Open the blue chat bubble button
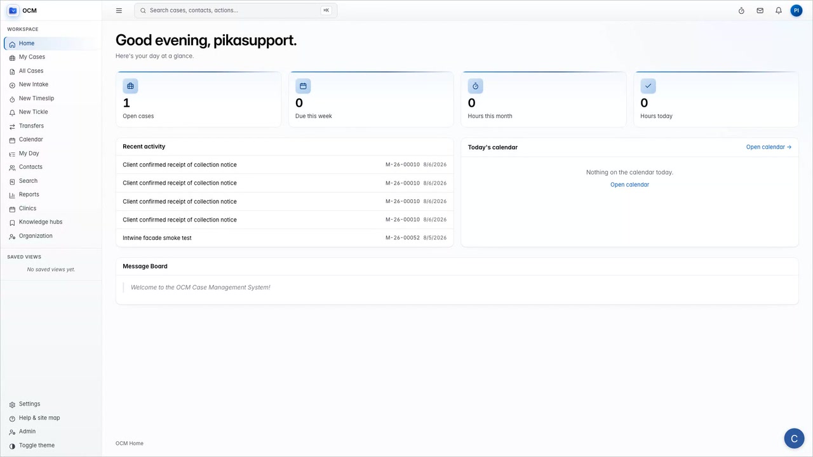The height and width of the screenshot is (457, 813). point(795,439)
